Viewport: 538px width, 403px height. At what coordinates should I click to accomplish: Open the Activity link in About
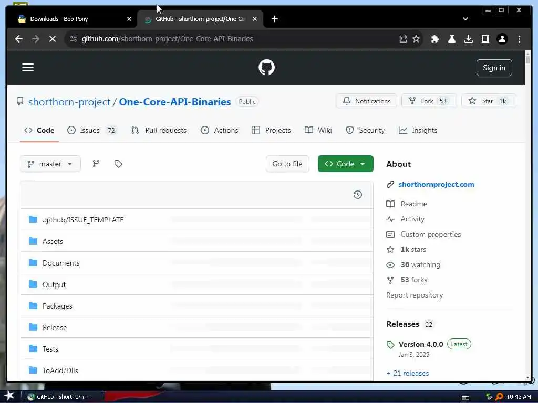[412, 219]
